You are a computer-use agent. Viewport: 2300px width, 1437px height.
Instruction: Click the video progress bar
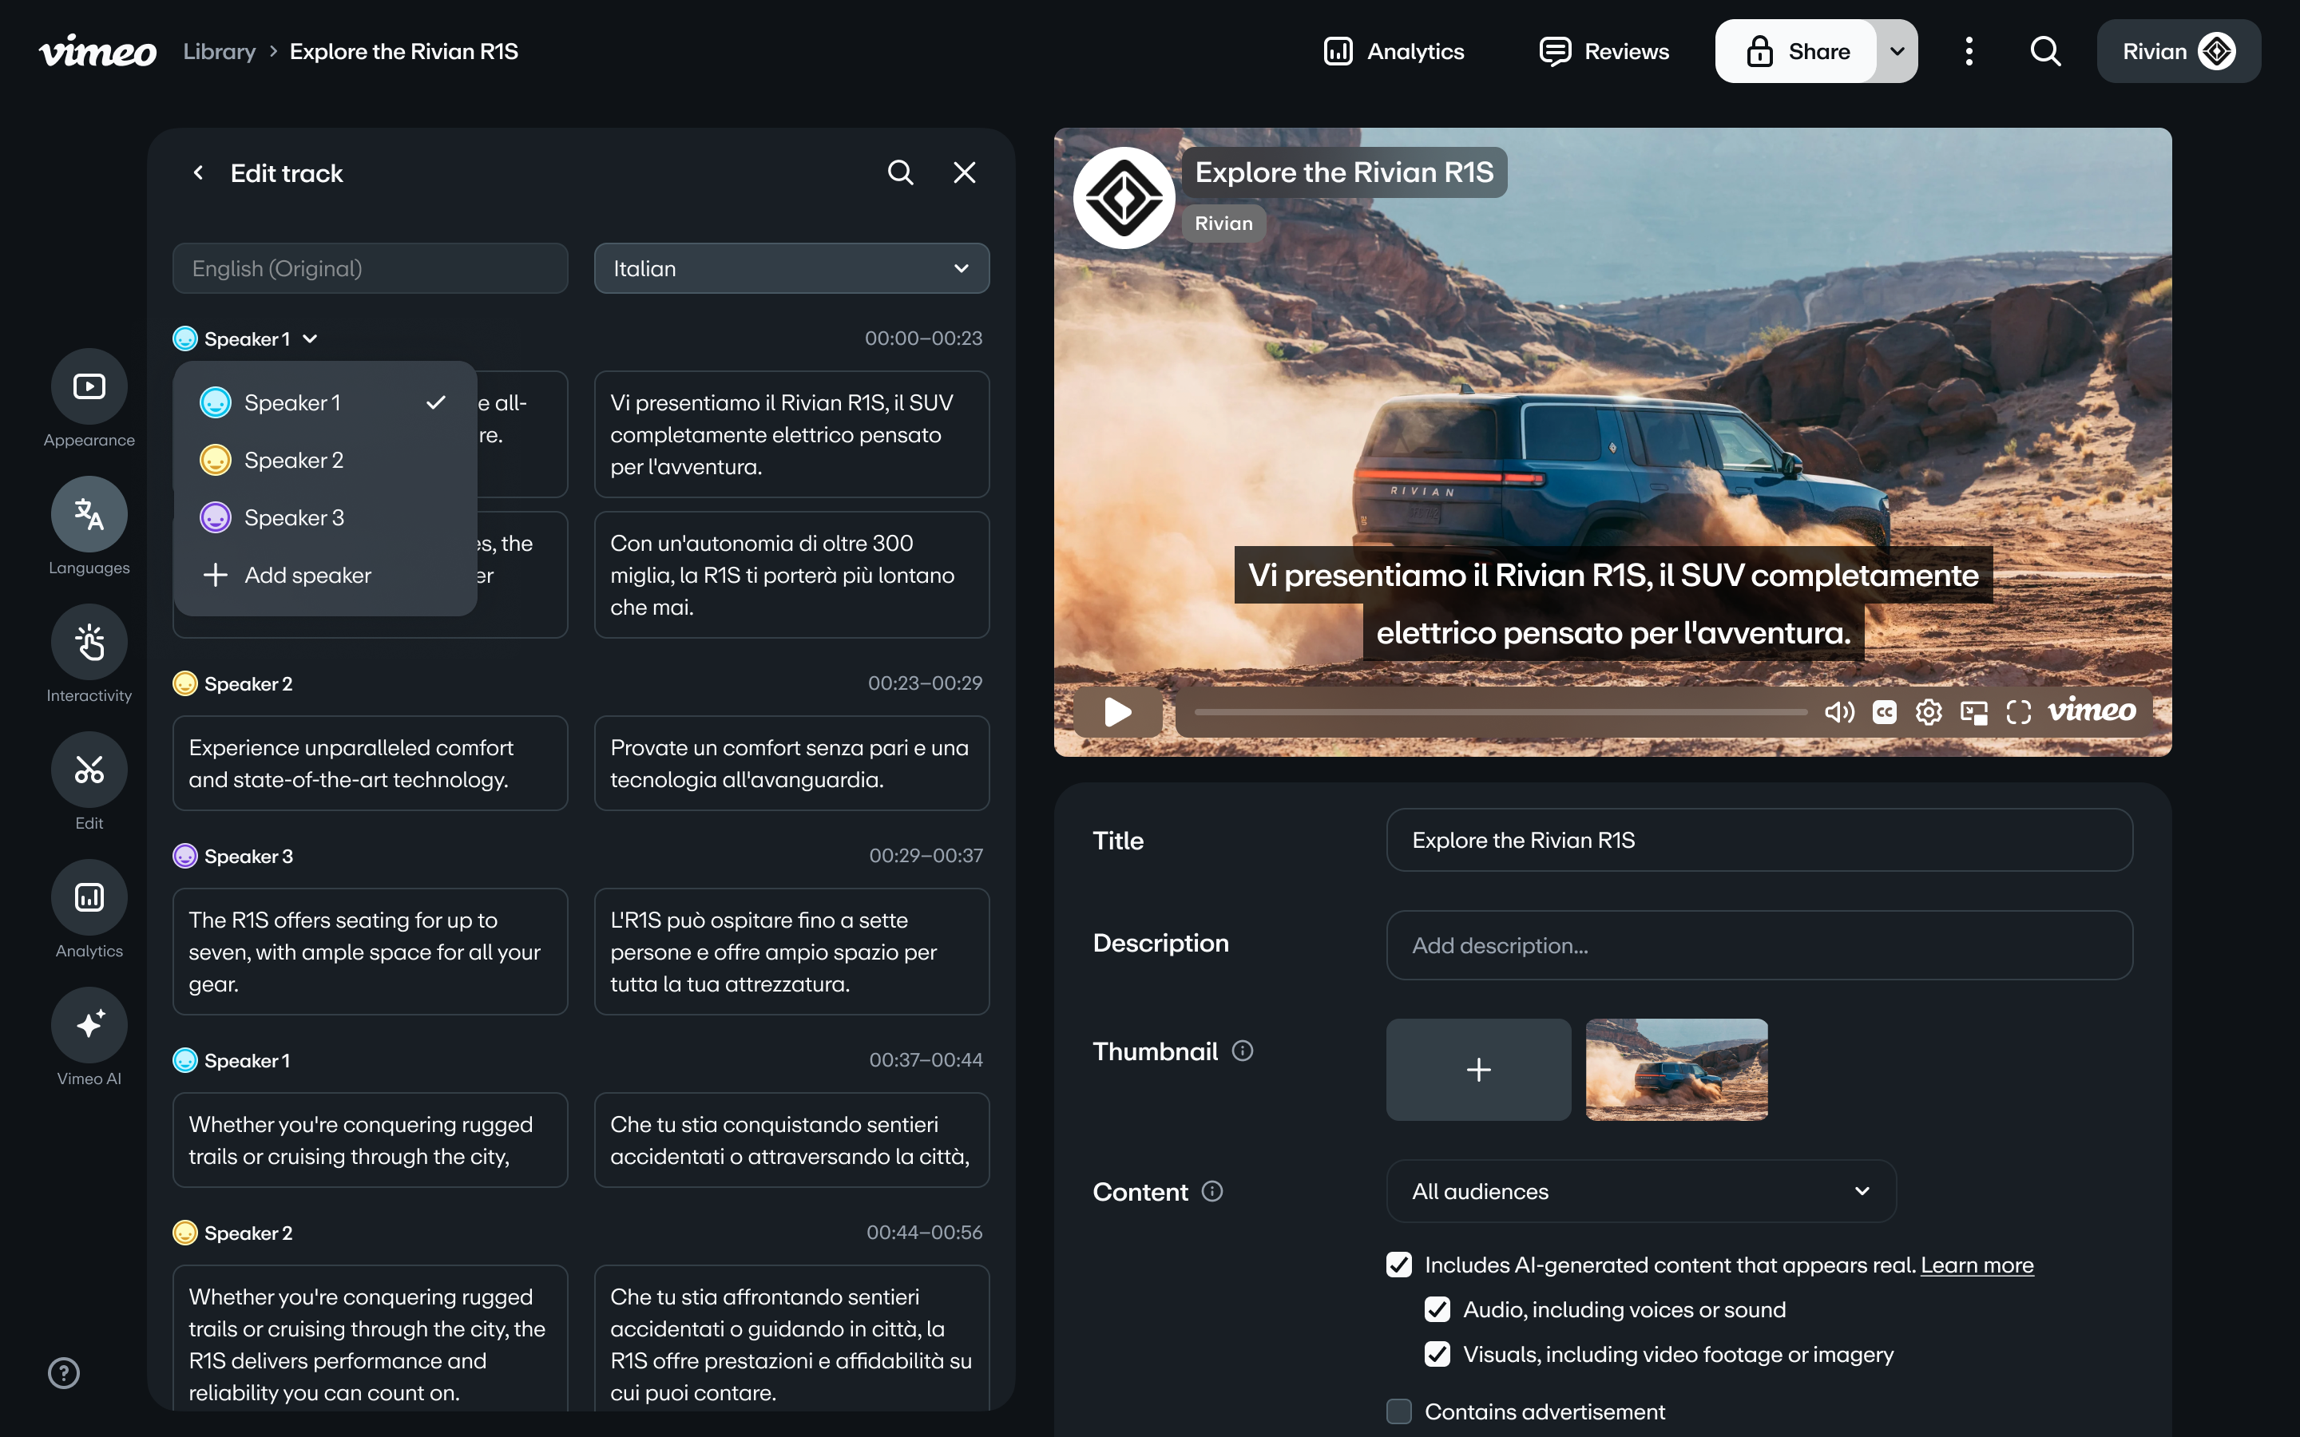pos(1500,712)
